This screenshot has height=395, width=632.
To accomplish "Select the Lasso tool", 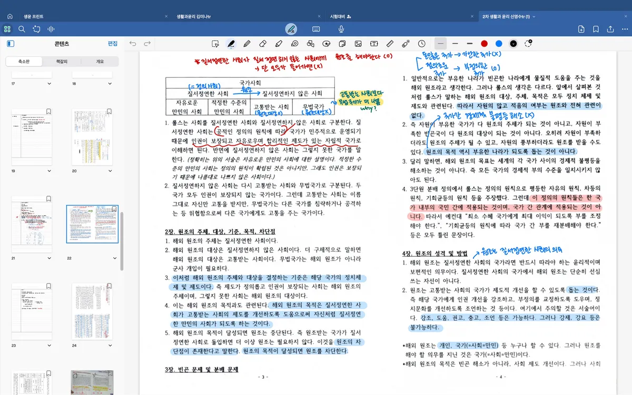I will coord(294,43).
